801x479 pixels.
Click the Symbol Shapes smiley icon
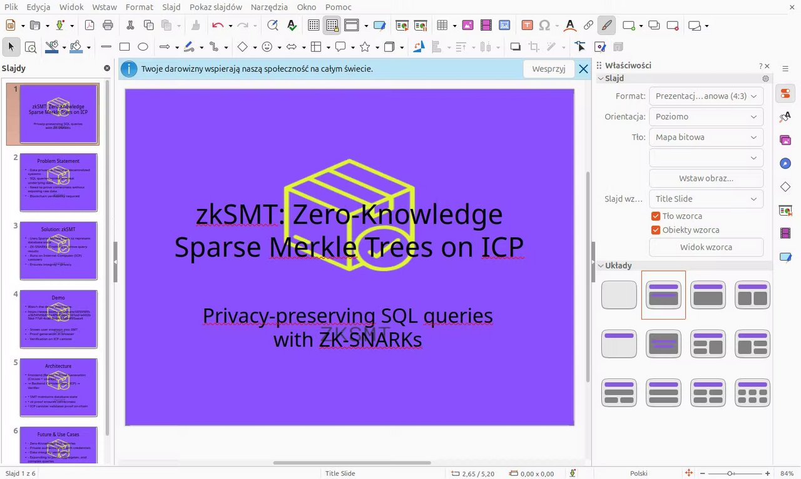point(267,47)
